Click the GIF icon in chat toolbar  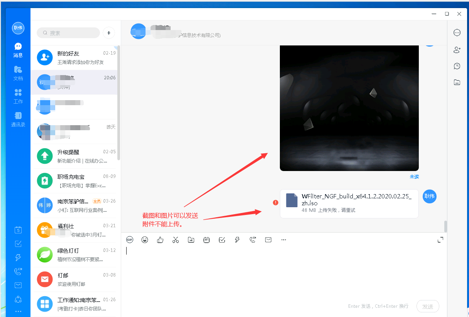click(130, 240)
